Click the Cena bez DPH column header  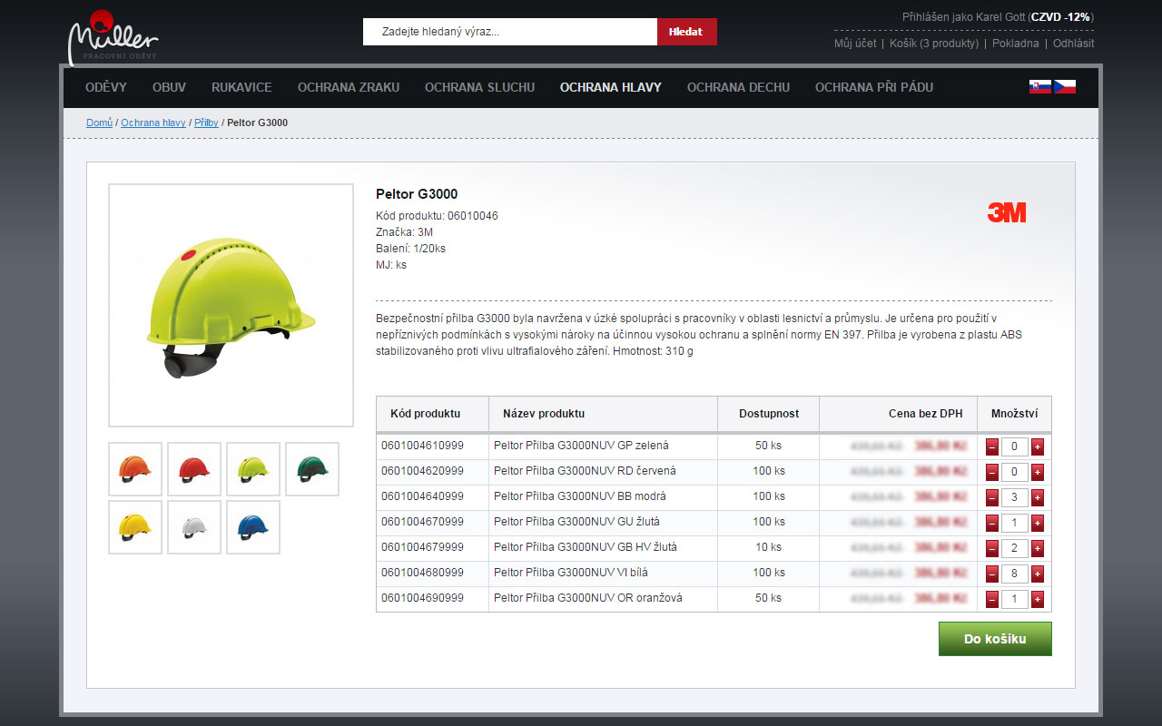click(926, 414)
